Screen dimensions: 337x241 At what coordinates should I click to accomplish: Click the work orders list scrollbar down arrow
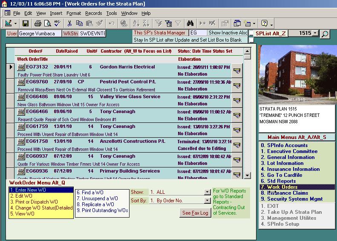(x=247, y=176)
